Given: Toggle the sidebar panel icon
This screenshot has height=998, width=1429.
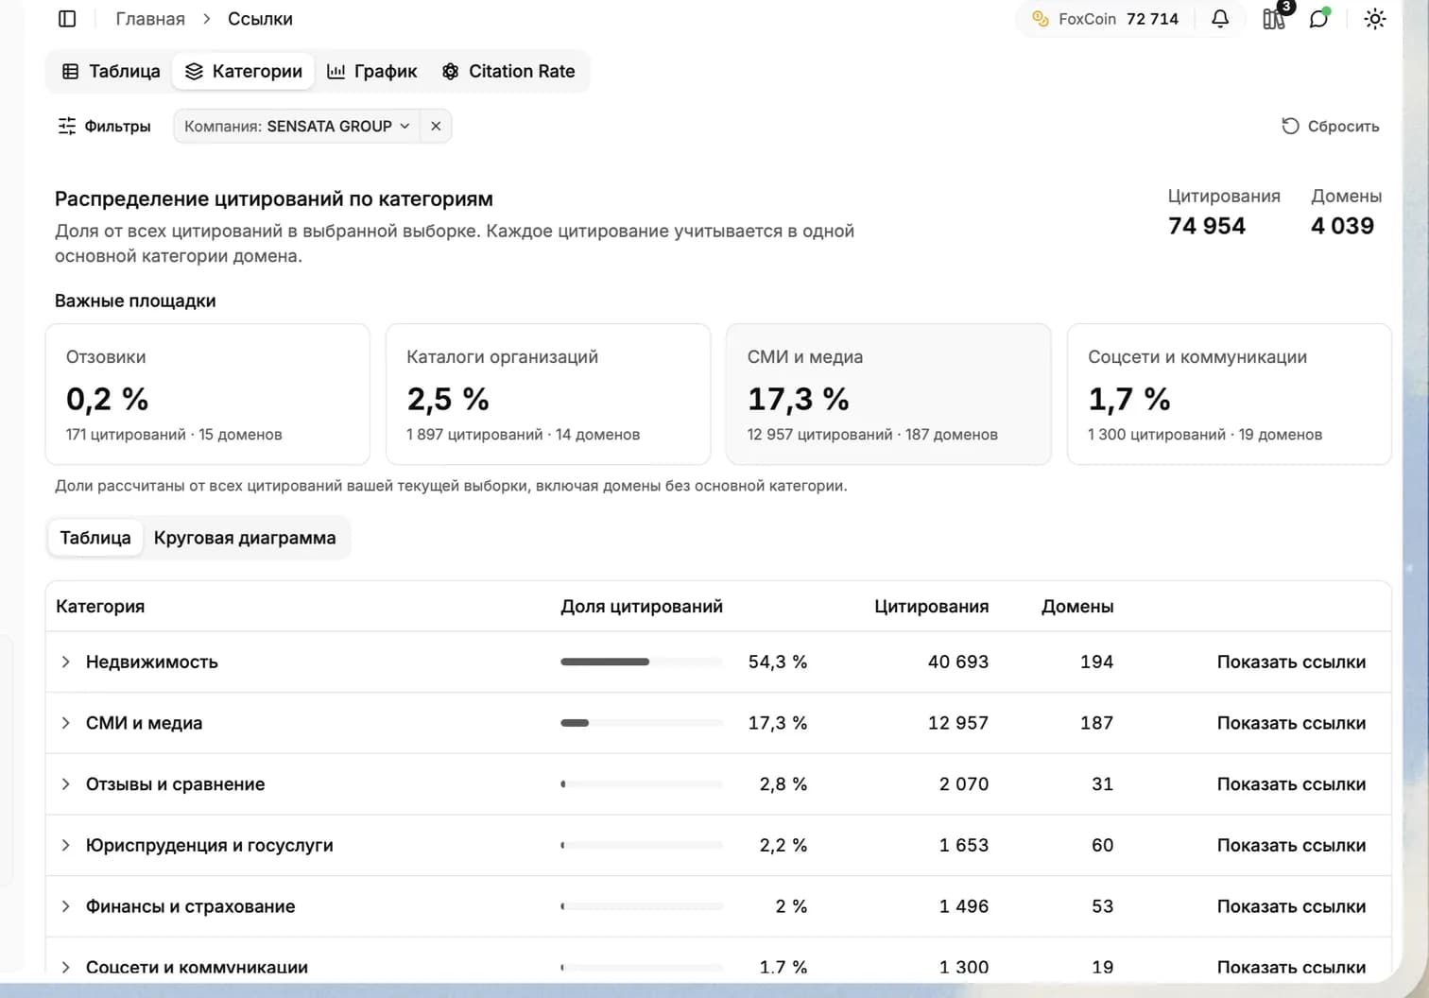Looking at the screenshot, I should coord(67,19).
